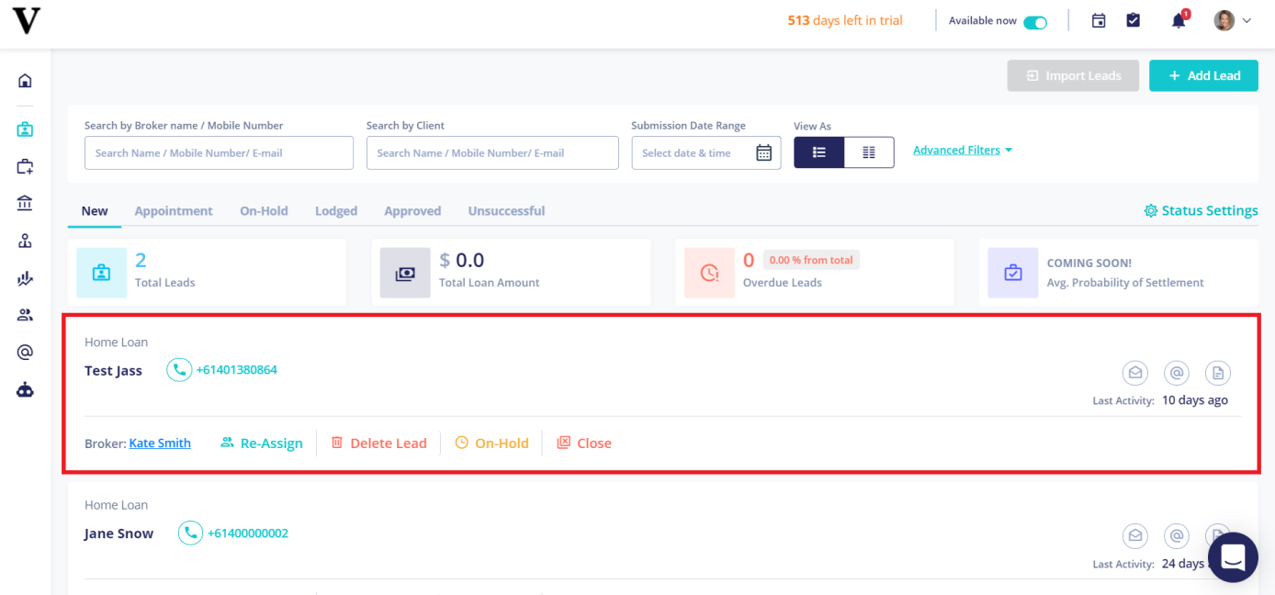This screenshot has width=1275, height=595.
Task: Click Delete Lead for Test Jass
Action: [x=378, y=443]
